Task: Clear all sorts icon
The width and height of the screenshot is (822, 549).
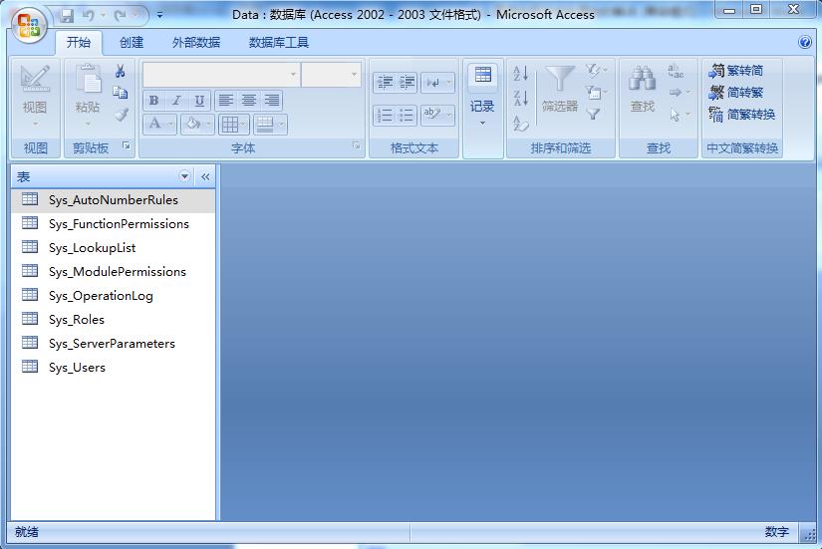Action: (520, 124)
